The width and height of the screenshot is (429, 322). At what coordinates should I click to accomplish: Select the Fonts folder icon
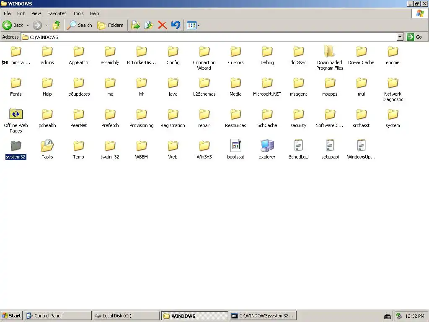click(x=16, y=83)
